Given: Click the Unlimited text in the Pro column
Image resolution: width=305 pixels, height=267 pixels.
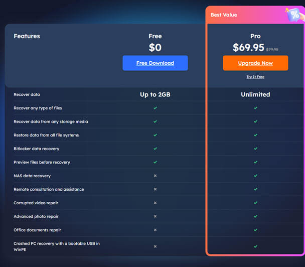Looking at the screenshot, I should [255, 94].
